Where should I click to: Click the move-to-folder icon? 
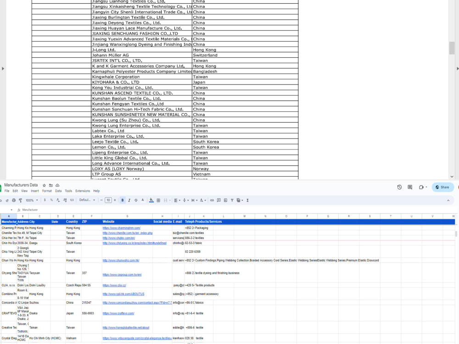point(51,185)
